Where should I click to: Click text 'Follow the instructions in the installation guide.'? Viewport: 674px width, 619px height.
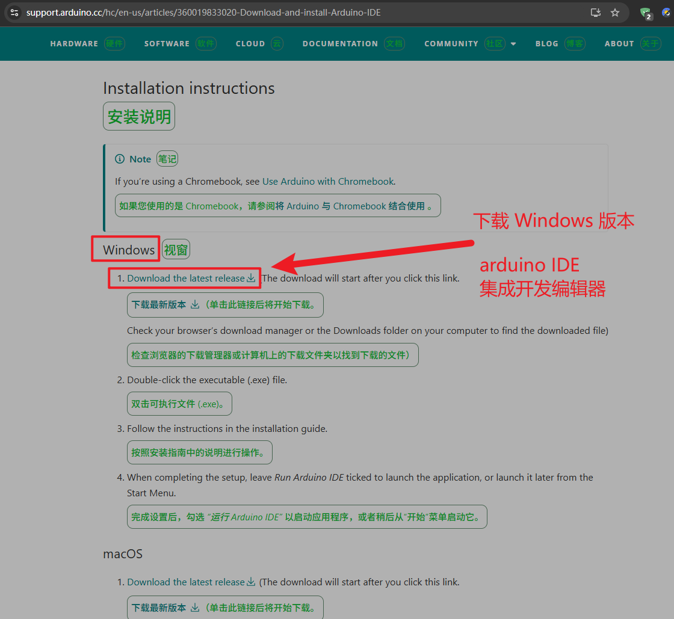(x=227, y=429)
